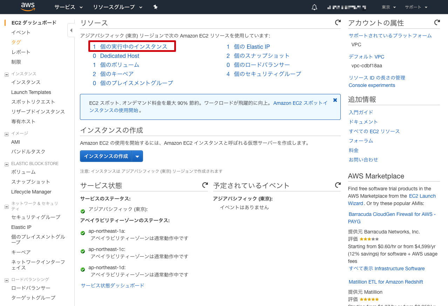Open 専有ホスト in sidebar
Image resolution: width=448 pixels, height=306 pixels.
coord(23,121)
